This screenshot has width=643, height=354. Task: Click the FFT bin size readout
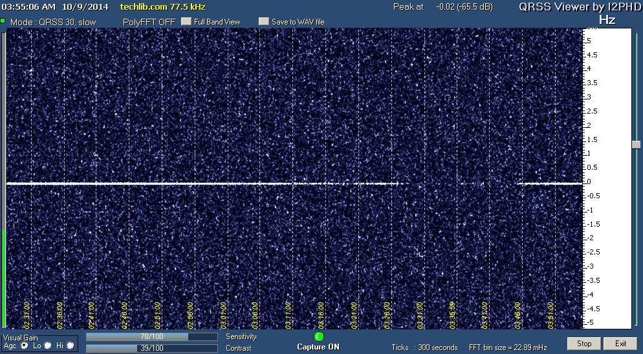[509, 348]
